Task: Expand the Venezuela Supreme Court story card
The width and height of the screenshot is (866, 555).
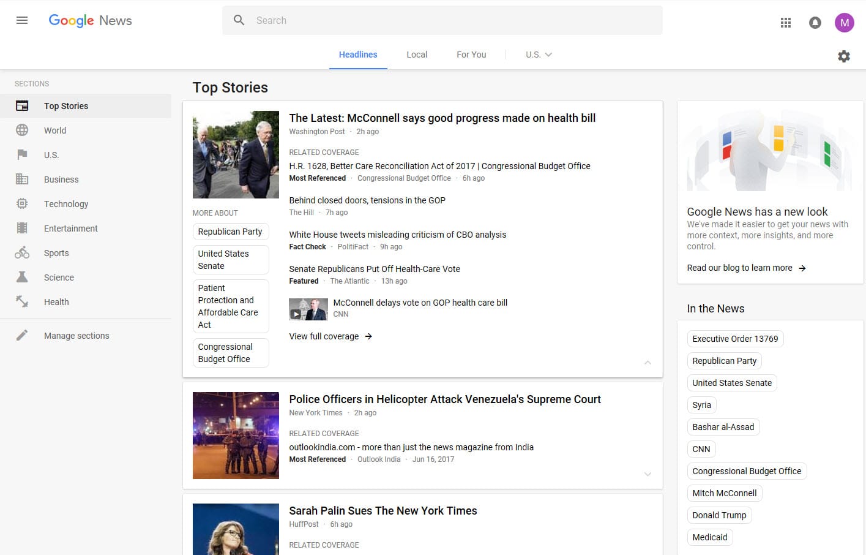Action: [648, 474]
